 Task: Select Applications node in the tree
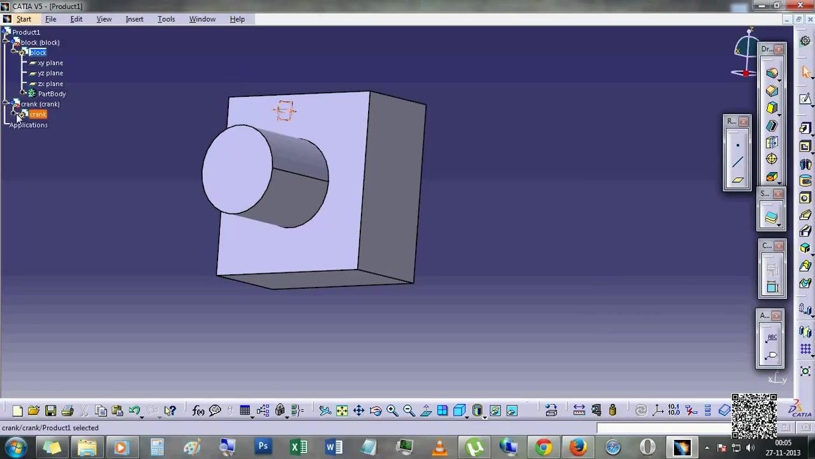[29, 125]
